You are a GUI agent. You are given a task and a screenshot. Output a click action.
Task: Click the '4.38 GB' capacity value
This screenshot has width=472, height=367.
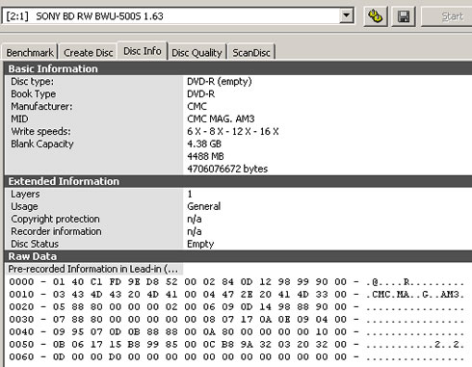click(204, 144)
